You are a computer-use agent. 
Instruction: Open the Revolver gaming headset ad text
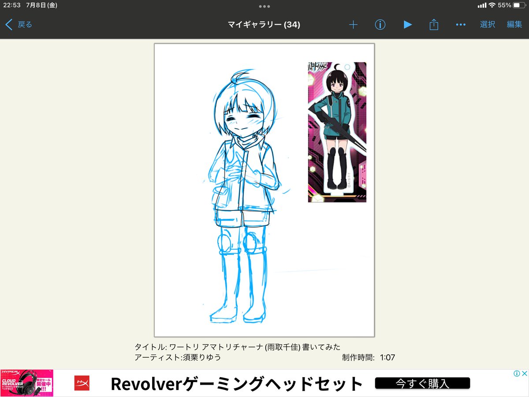tap(237, 384)
